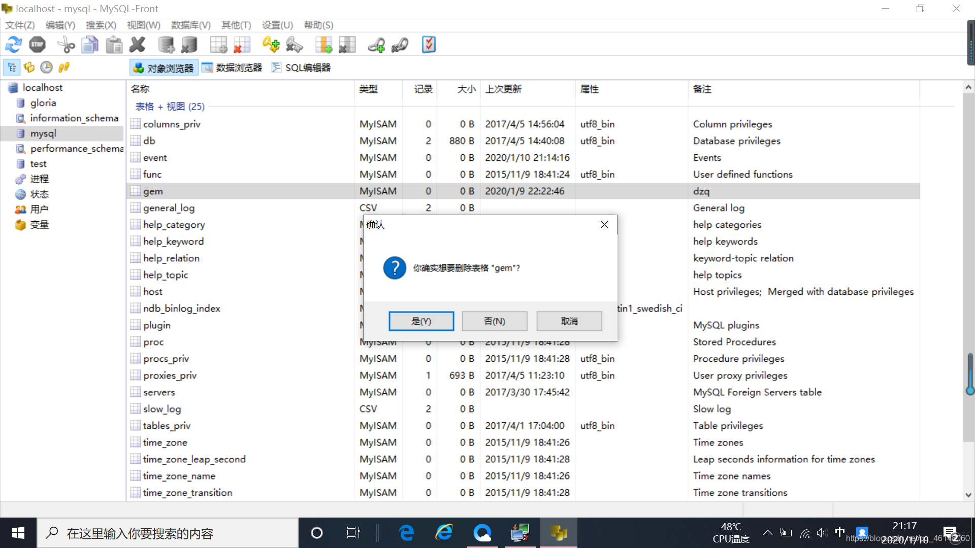The width and height of the screenshot is (975, 548).
Task: Select the slow_log table row
Action: point(523,408)
